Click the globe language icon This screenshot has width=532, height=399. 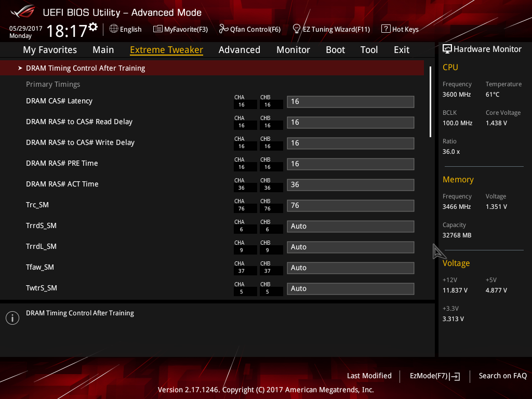[114, 29]
